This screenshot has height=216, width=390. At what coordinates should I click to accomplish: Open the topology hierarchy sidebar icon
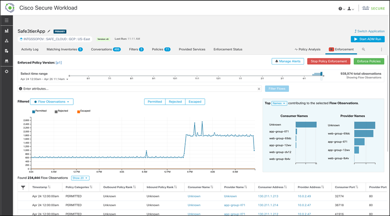(7, 41)
